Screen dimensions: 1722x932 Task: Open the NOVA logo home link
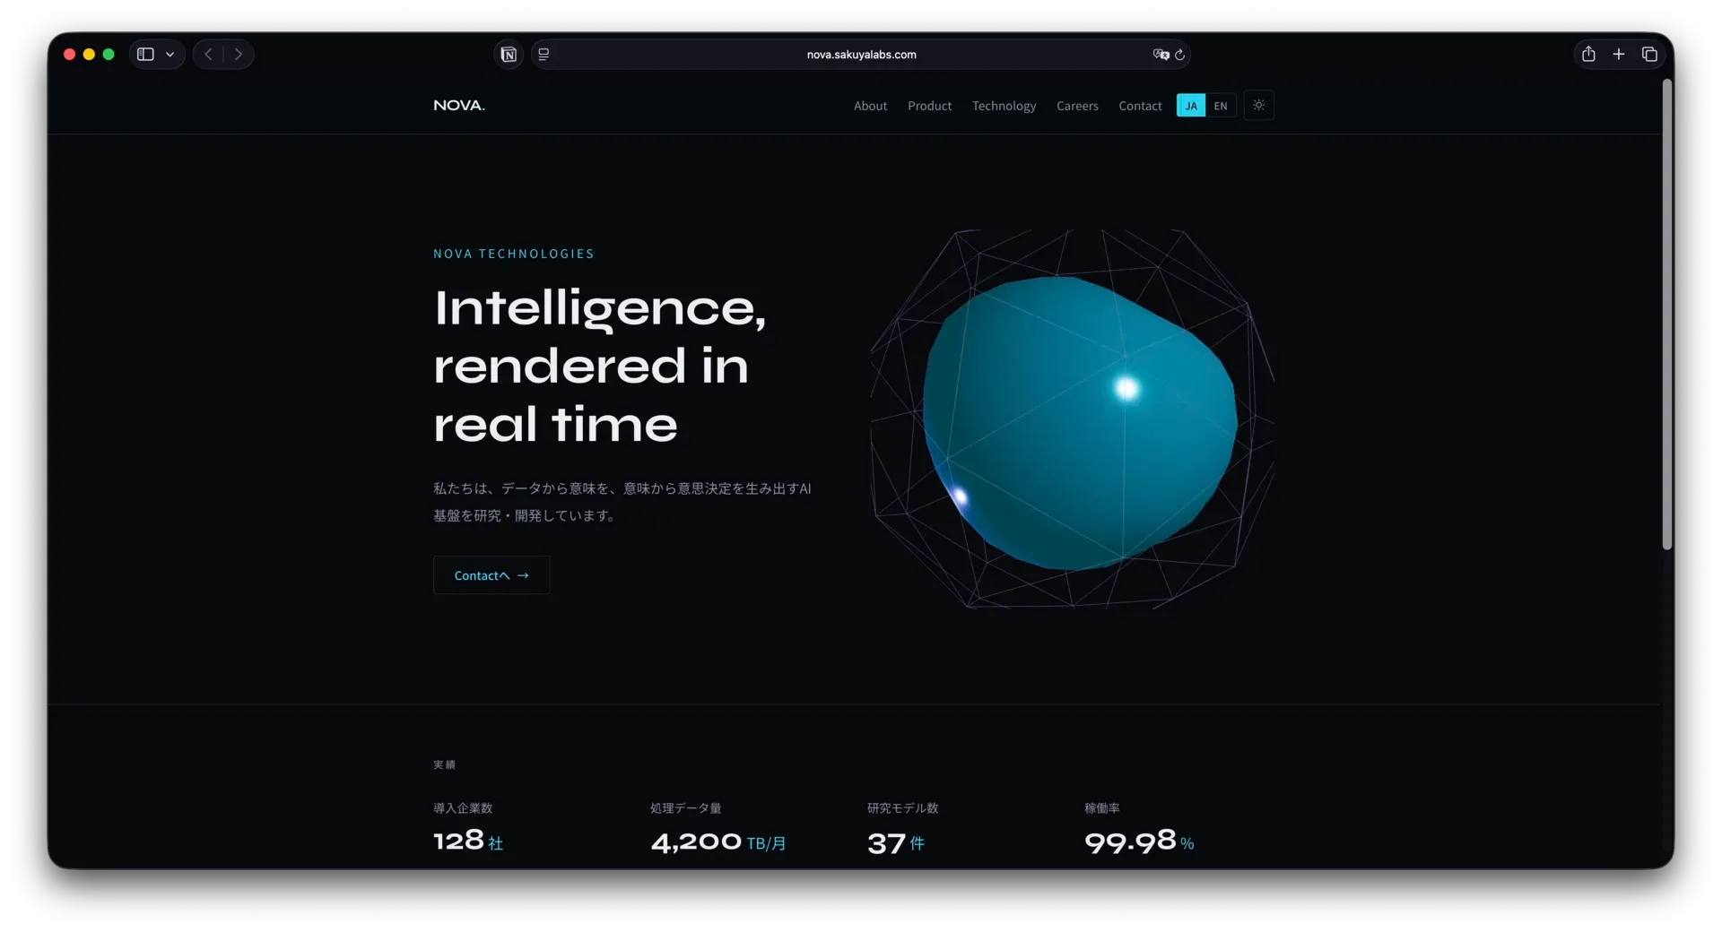tap(459, 106)
